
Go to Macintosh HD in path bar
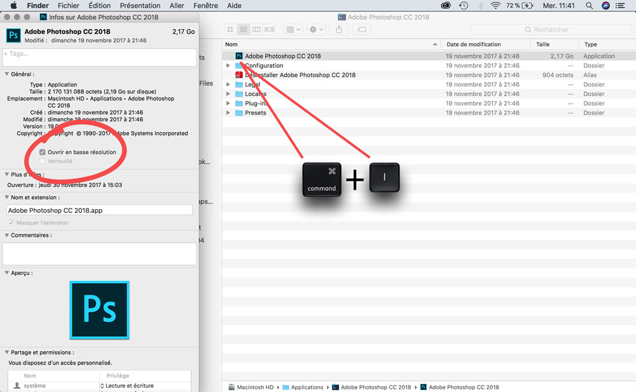coord(251,387)
